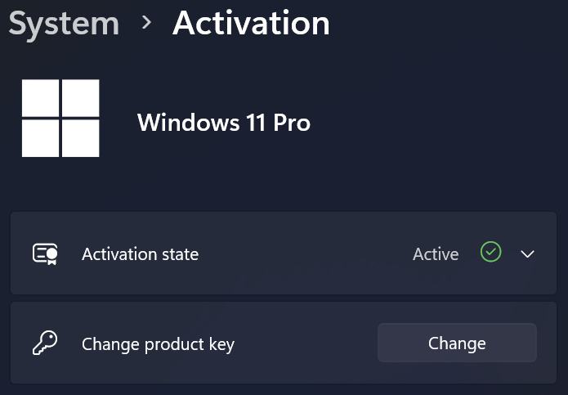Screen dimensions: 568x395
Task: Click the bottom-right pane of Windows logo
Action: [81, 138]
